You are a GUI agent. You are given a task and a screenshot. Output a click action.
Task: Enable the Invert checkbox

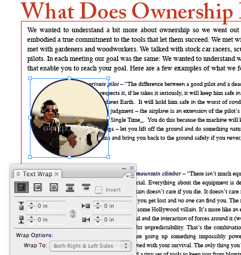pos(99,190)
